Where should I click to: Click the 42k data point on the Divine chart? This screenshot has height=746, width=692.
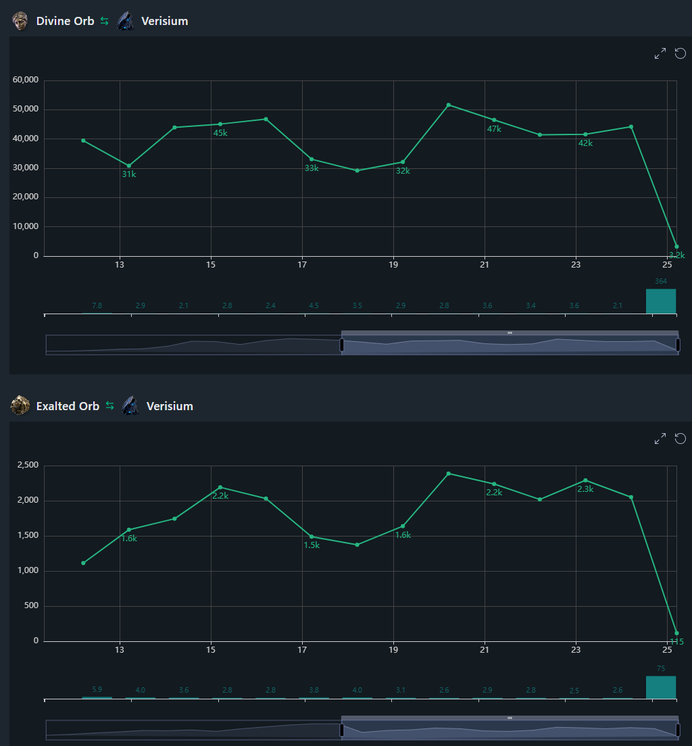point(585,134)
